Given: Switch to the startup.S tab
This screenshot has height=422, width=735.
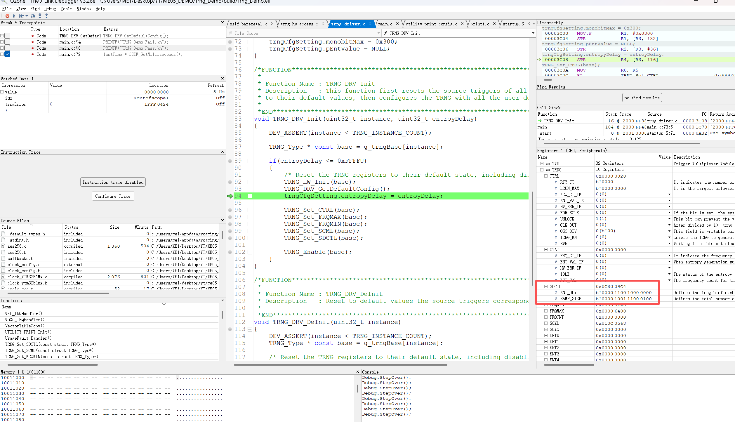Looking at the screenshot, I should click(513, 24).
